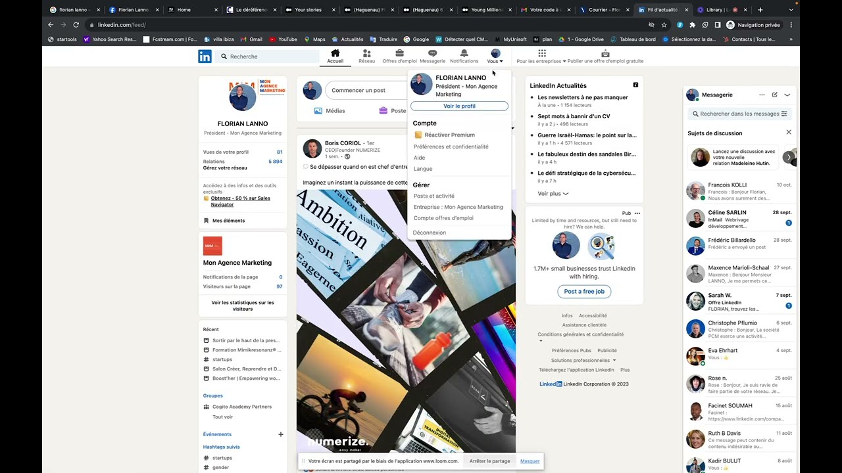Open Posts et activité menu item
The width and height of the screenshot is (842, 473).
point(434,196)
